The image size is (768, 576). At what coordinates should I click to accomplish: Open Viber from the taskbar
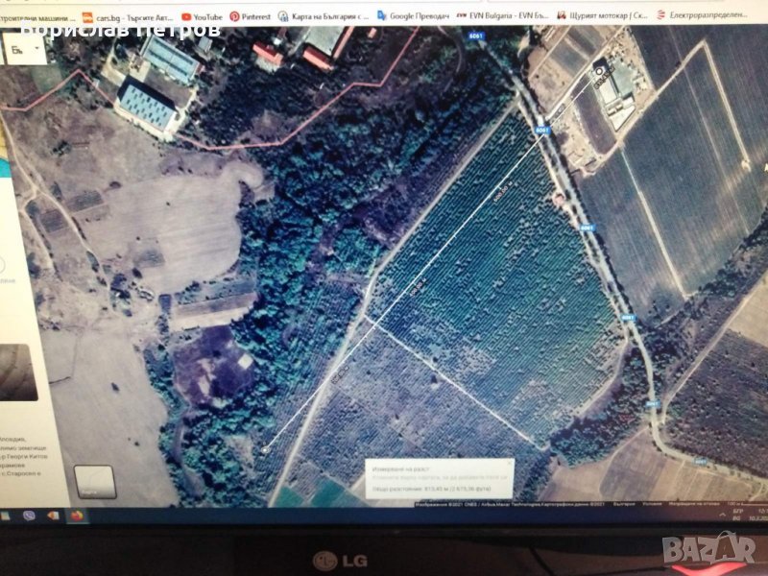(29, 516)
